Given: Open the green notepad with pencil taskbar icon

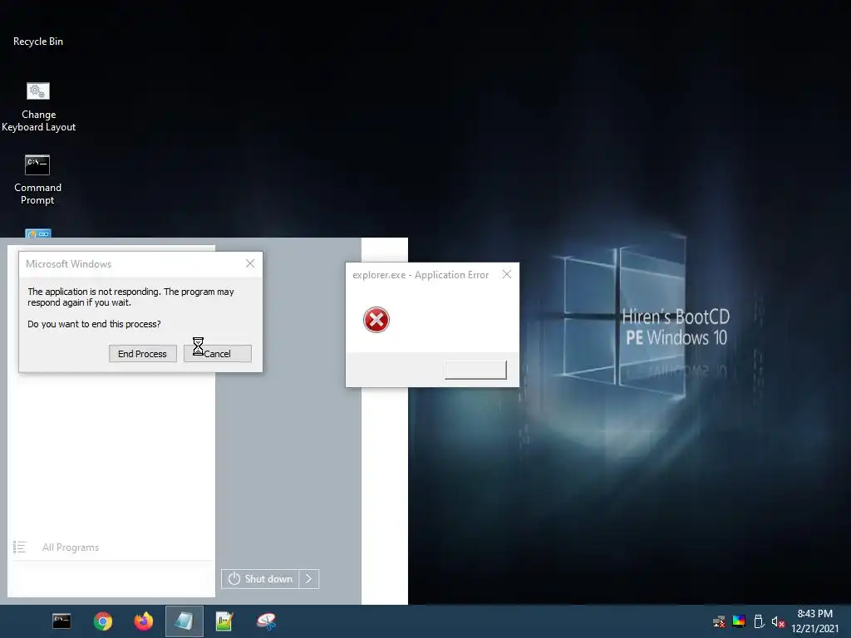Looking at the screenshot, I should tap(224, 621).
